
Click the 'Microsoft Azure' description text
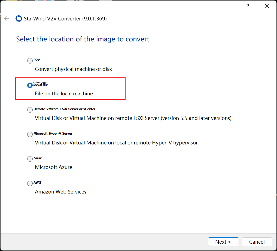[53, 167]
